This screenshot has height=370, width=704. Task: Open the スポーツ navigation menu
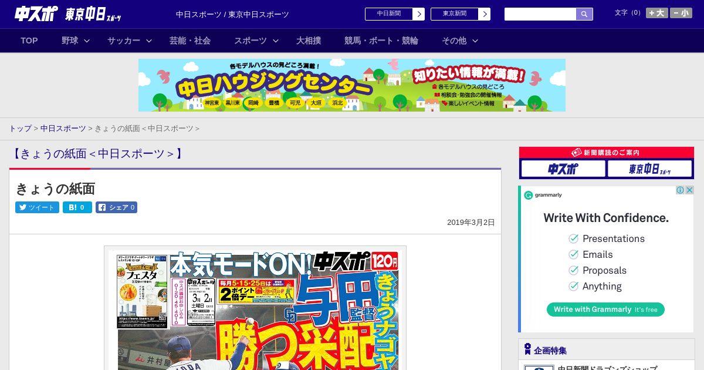click(251, 41)
